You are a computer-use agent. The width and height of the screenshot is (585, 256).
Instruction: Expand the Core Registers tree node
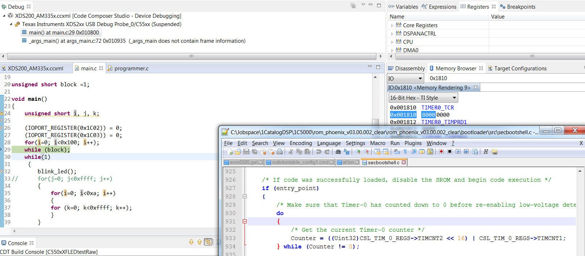(x=392, y=25)
